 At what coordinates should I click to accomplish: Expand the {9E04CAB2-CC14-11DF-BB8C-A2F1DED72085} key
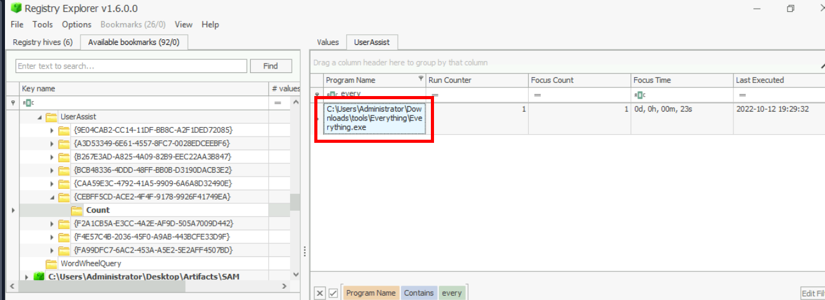[x=52, y=130]
